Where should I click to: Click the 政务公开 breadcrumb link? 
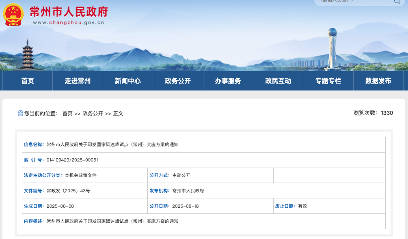(x=93, y=114)
